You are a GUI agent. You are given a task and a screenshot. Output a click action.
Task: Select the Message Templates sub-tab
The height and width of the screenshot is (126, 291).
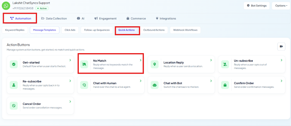44,30
